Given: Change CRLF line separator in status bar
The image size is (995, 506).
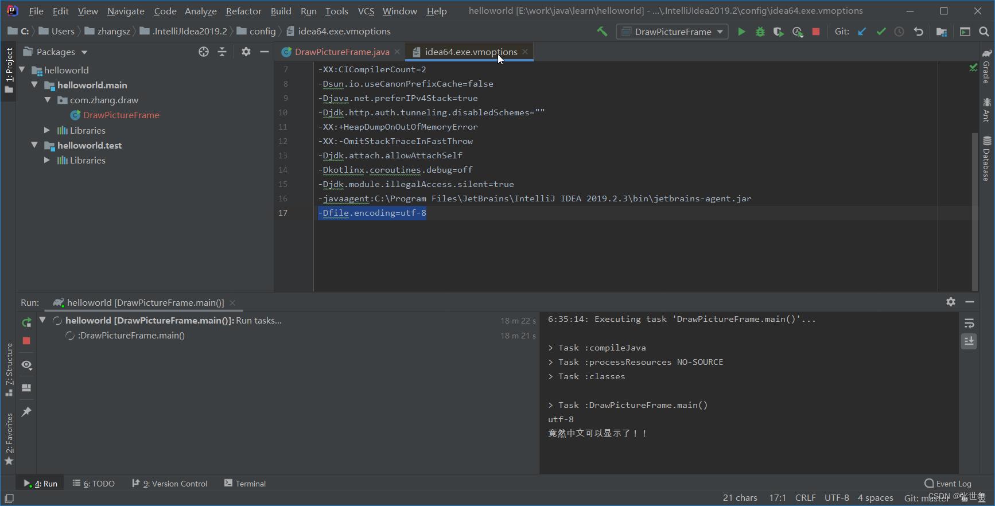Looking at the screenshot, I should tap(805, 497).
